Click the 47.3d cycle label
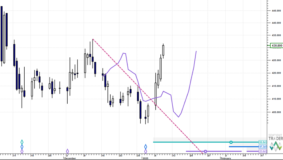This screenshot has width=283, height=160. click(262, 147)
